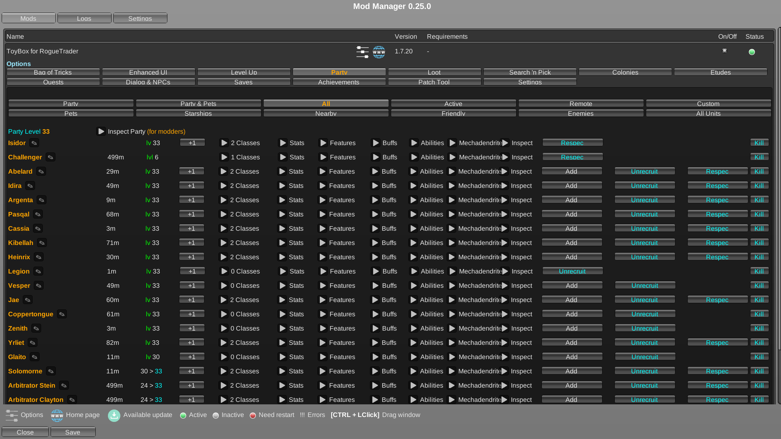Screen dimensions: 781x439
Task: Show Enemies unit filter
Action: (581, 113)
